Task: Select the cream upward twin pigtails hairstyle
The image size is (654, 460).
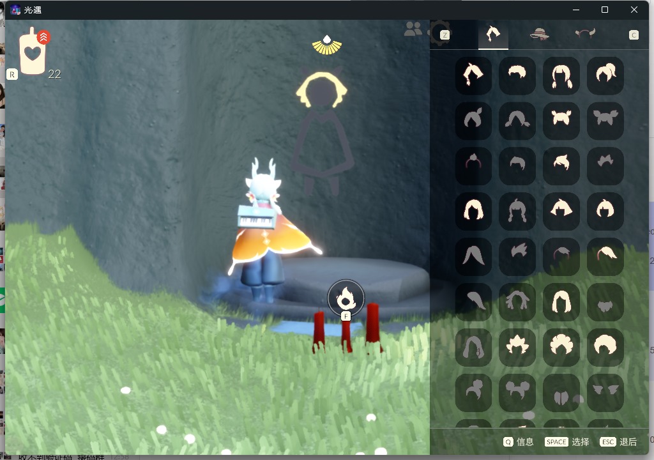Action: (x=561, y=121)
